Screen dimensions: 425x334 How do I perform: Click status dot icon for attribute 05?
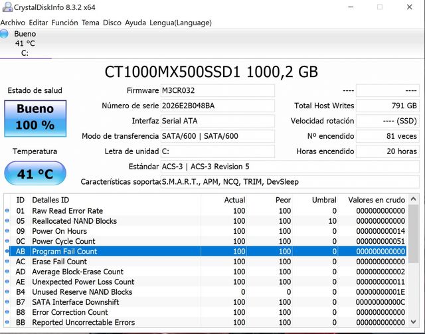click(x=7, y=220)
